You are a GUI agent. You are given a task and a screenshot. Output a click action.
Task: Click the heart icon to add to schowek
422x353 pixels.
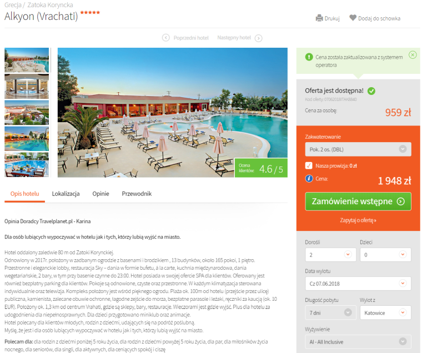pos(353,18)
